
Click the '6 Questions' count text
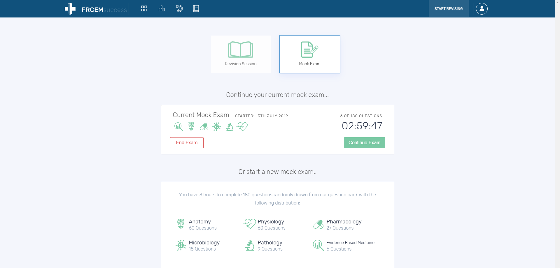tap(339, 249)
